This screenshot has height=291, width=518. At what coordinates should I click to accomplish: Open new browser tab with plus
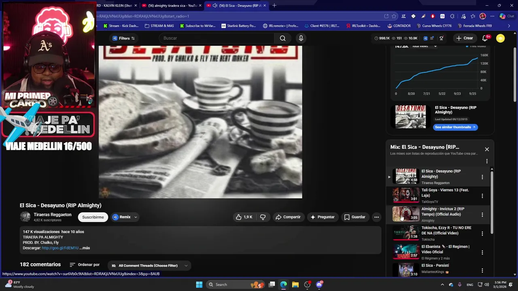tap(274, 5)
